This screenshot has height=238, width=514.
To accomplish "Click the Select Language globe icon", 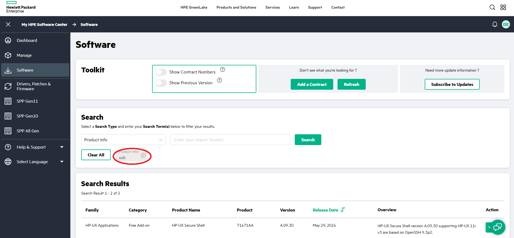I will pos(8,162).
